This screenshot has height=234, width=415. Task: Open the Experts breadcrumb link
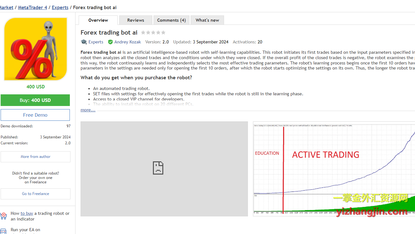click(60, 8)
